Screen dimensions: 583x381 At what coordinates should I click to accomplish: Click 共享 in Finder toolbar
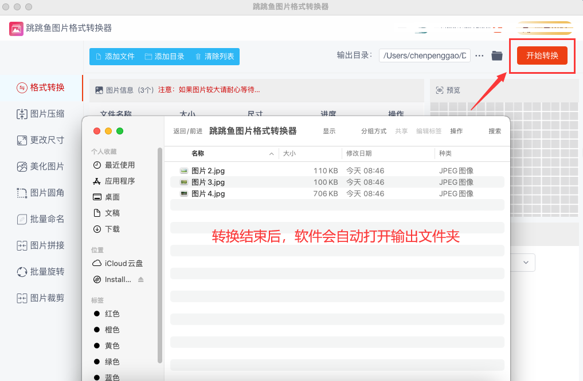tap(401, 131)
